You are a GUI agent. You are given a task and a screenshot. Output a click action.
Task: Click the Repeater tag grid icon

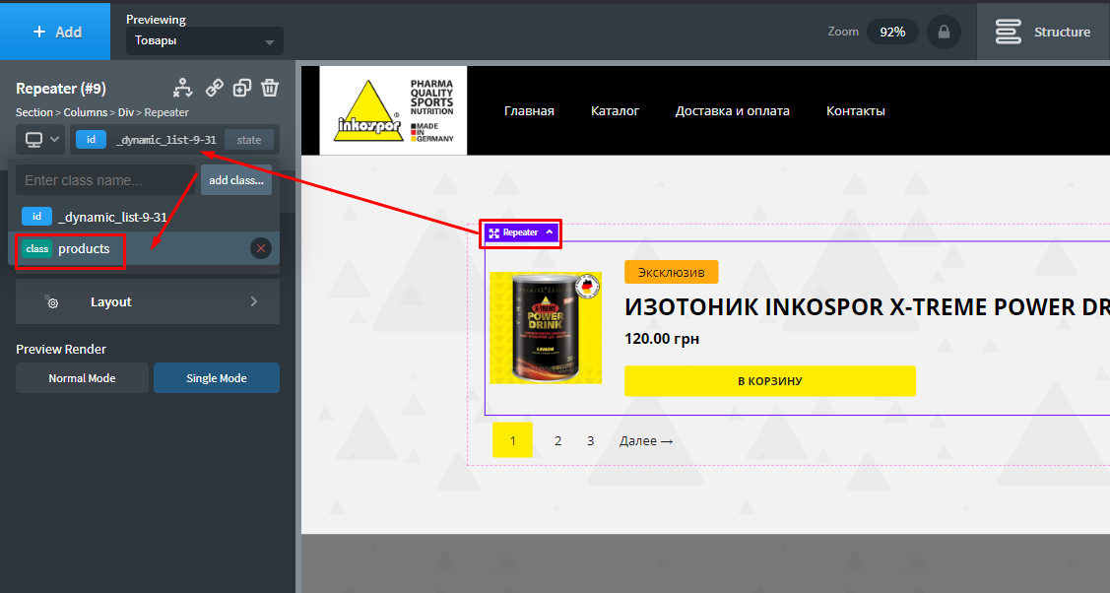[494, 232]
